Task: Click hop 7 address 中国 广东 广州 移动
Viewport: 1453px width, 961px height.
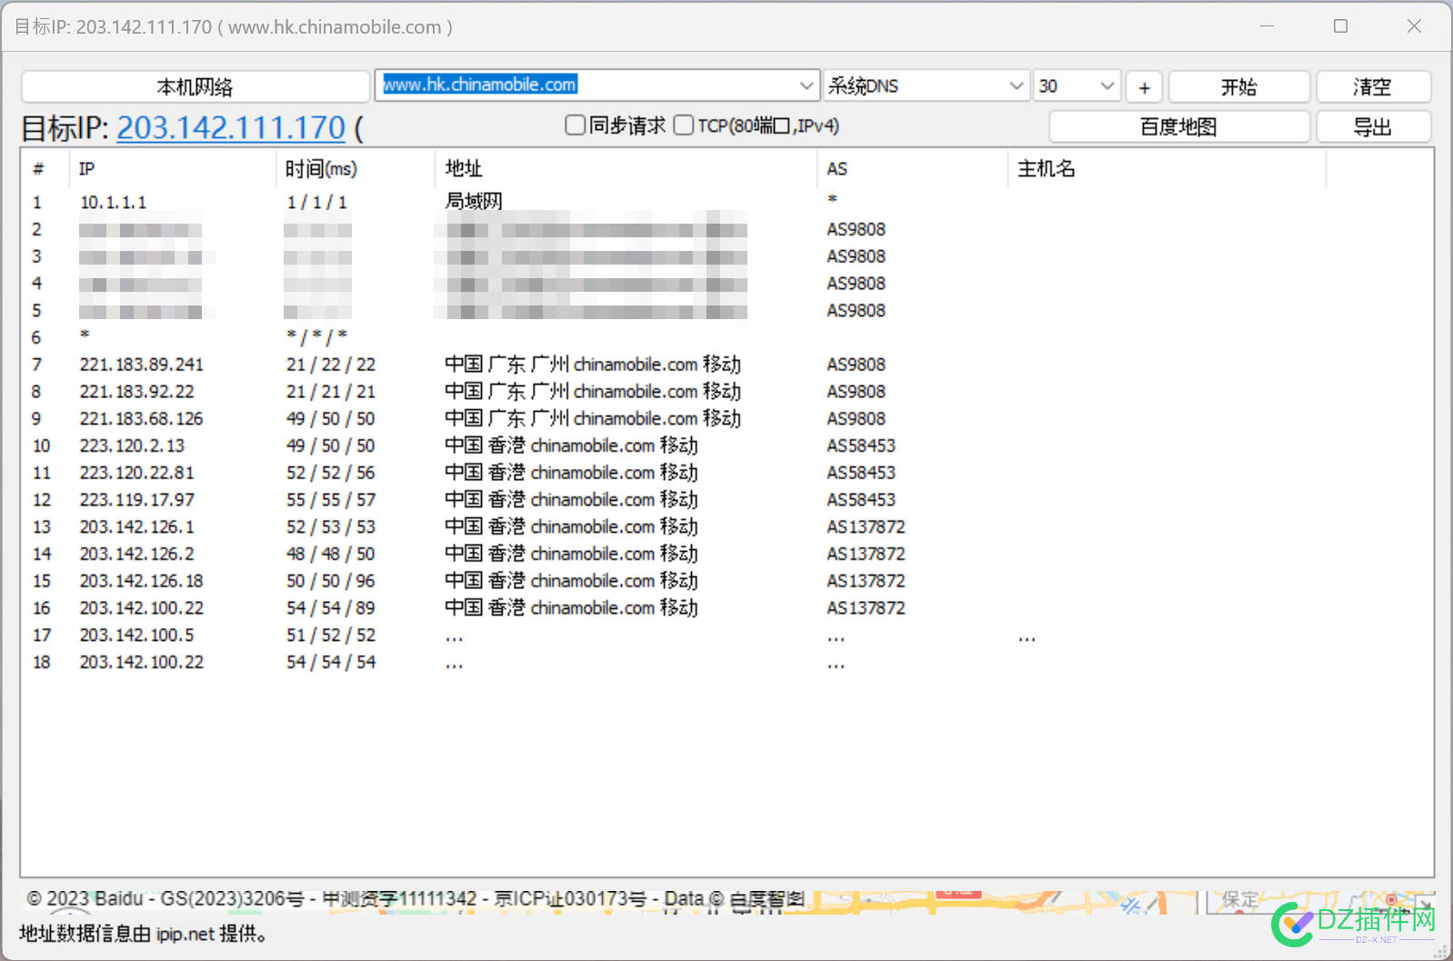Action: [x=593, y=365]
